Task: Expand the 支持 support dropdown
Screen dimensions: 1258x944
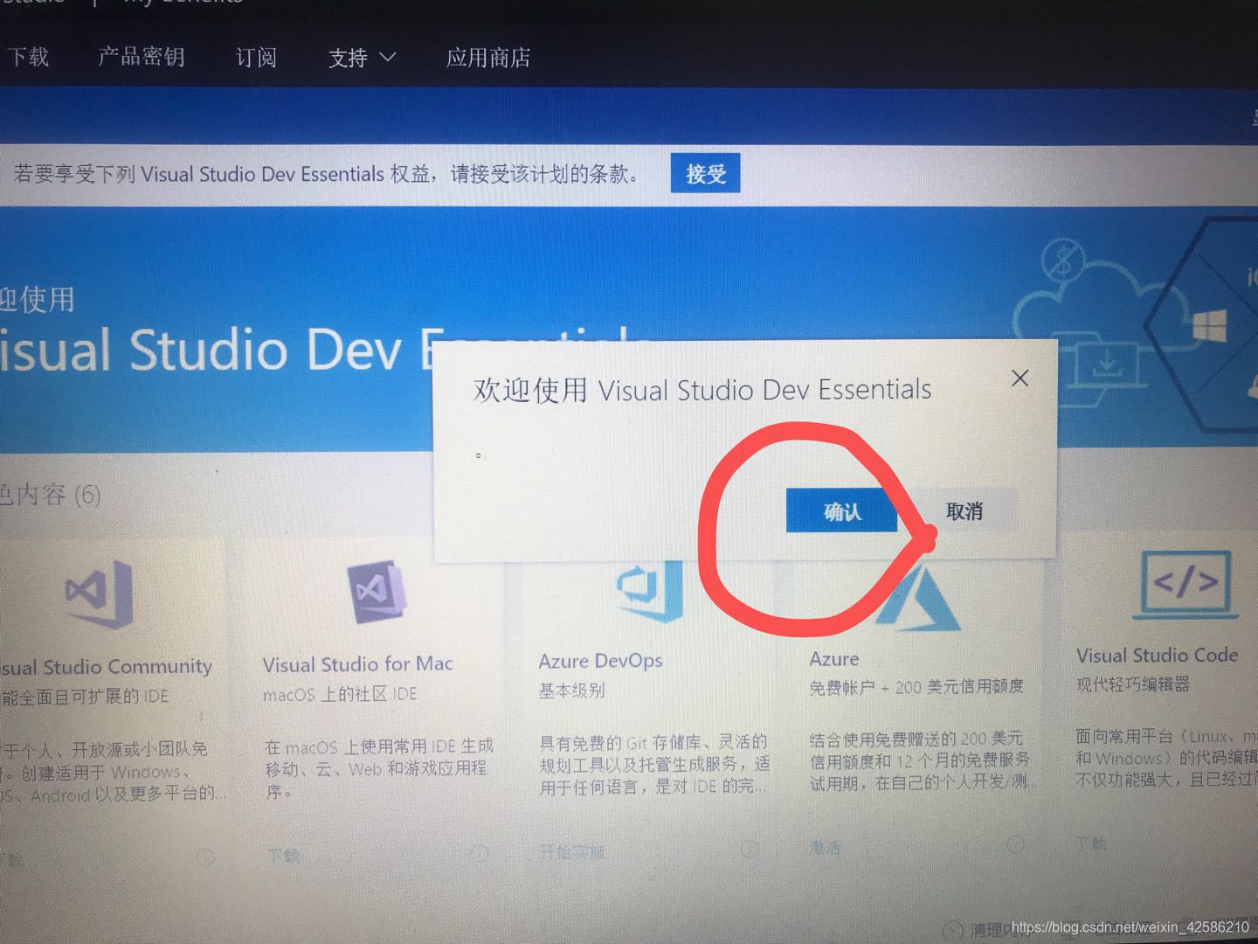Action: pyautogui.click(x=362, y=58)
